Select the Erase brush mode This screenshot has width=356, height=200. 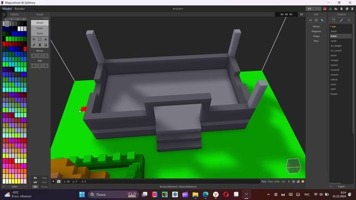point(39,28)
